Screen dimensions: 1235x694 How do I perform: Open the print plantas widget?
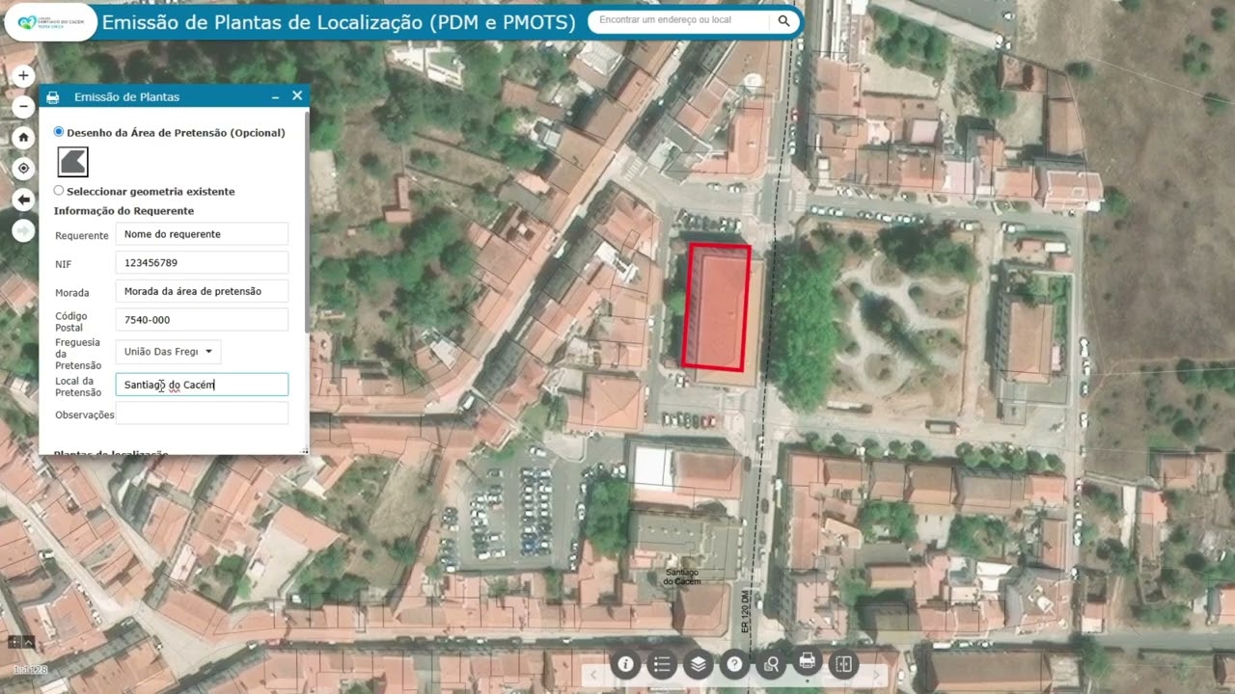[808, 661]
